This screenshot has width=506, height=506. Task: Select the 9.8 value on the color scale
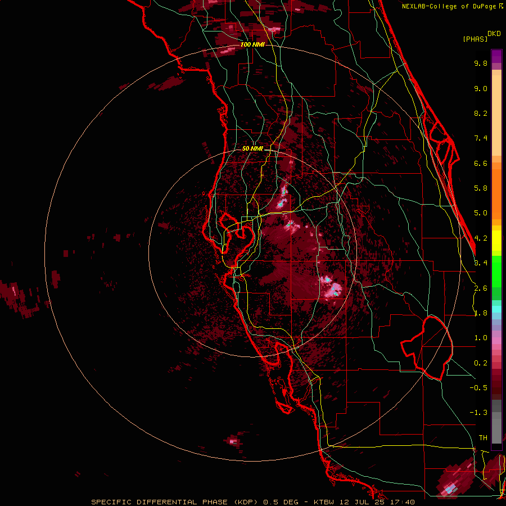pyautogui.click(x=481, y=63)
